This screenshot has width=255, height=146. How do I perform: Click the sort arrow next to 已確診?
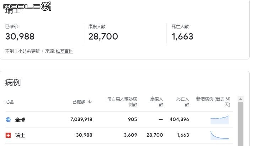coord(90,101)
